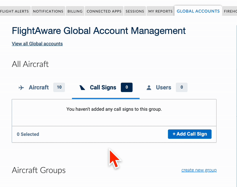Screen dimensions: 237x187
Task: Switch to the Aircraft section tab
Action: click(42, 87)
